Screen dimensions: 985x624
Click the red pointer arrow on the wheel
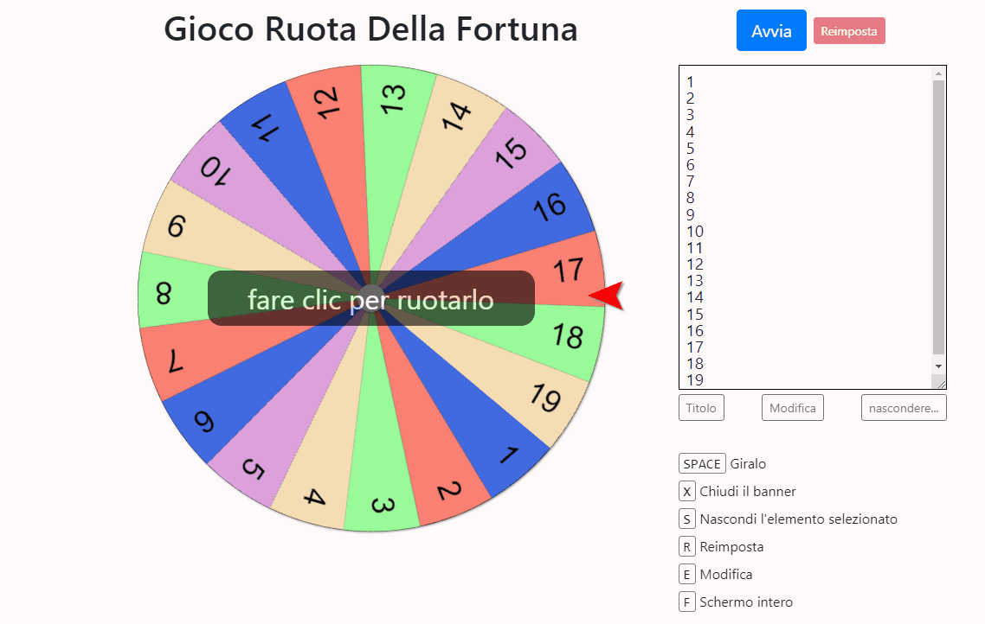(x=607, y=296)
